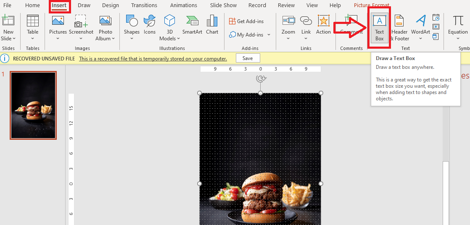Click the Equation pi icon
Image resolution: width=470 pixels, height=225 pixels.
coord(458,21)
